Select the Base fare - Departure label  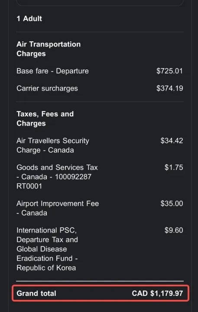click(52, 71)
